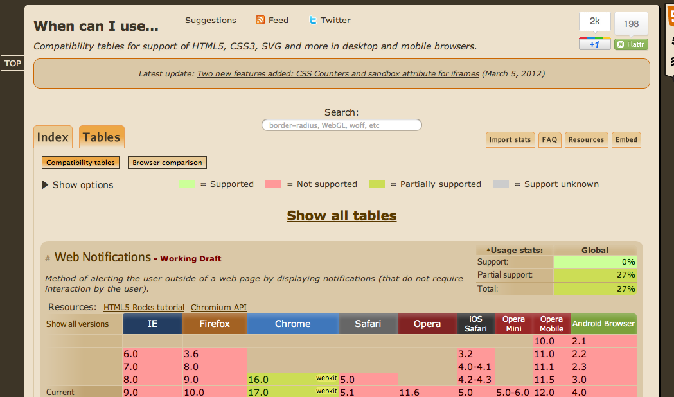
Task: Click the Show all versions link
Action: pyautogui.click(x=77, y=324)
